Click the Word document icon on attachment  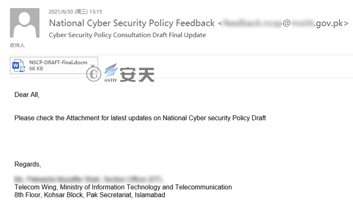(18, 65)
